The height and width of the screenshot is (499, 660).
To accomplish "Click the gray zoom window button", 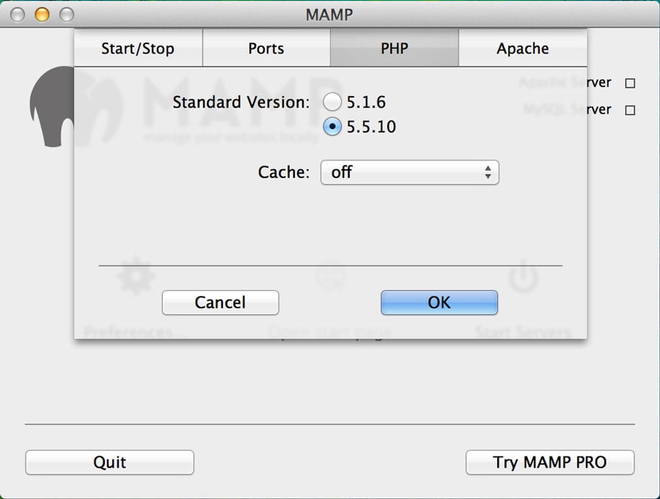I will click(66, 14).
